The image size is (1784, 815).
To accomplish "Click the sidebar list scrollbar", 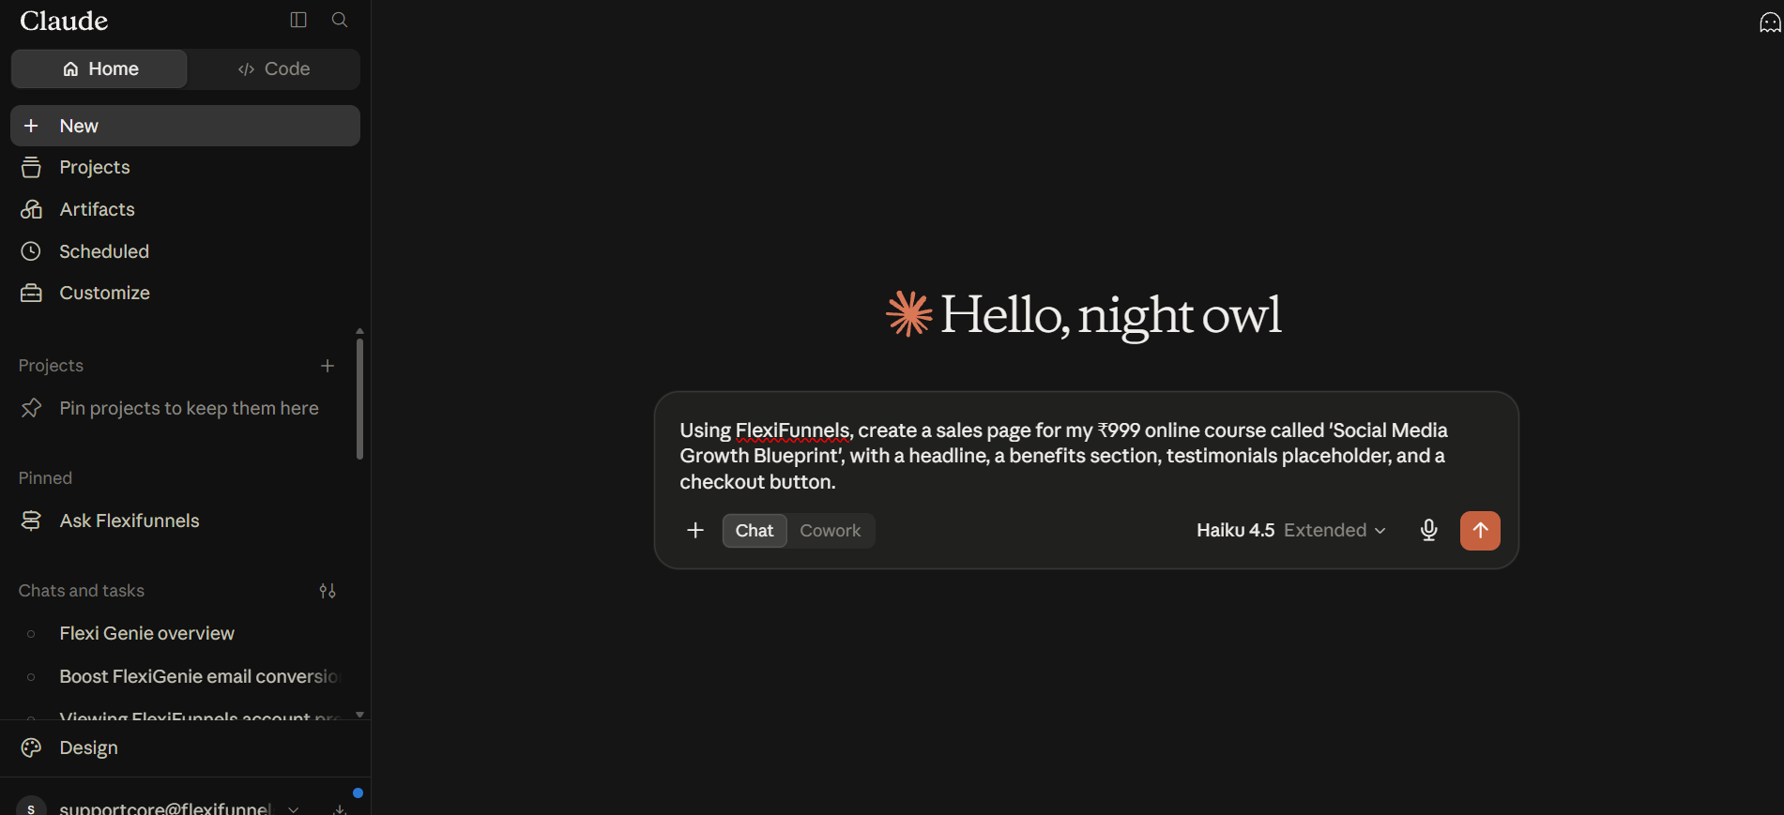I will tap(359, 399).
